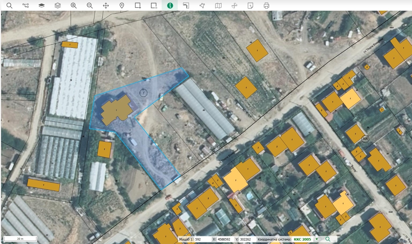Select the measure ruler tool
This screenshot has height=244, width=412.
click(x=186, y=6)
